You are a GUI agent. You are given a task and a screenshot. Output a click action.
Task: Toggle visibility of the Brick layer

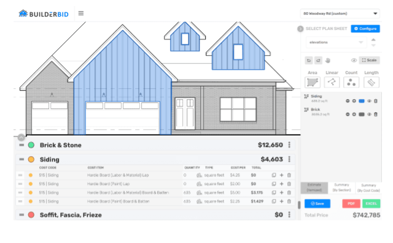[x=369, y=114]
